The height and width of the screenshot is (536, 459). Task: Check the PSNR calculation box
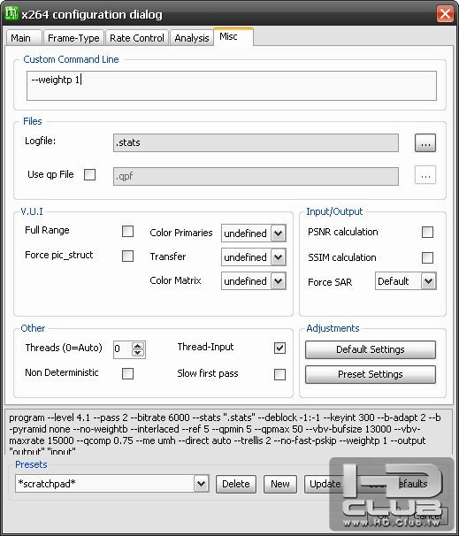point(427,232)
